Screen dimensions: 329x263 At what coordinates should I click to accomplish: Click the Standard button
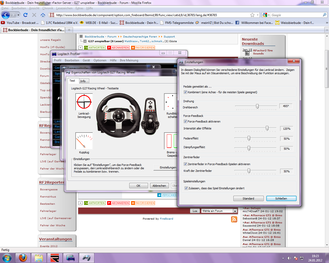pyautogui.click(x=248, y=199)
